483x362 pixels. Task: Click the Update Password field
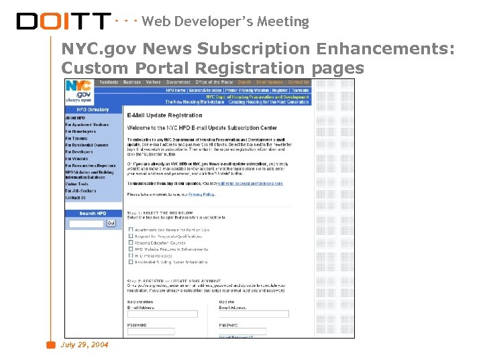[x=243, y=332]
